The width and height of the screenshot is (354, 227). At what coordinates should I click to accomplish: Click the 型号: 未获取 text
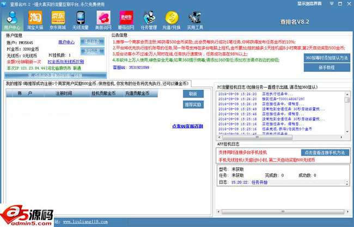231,169
